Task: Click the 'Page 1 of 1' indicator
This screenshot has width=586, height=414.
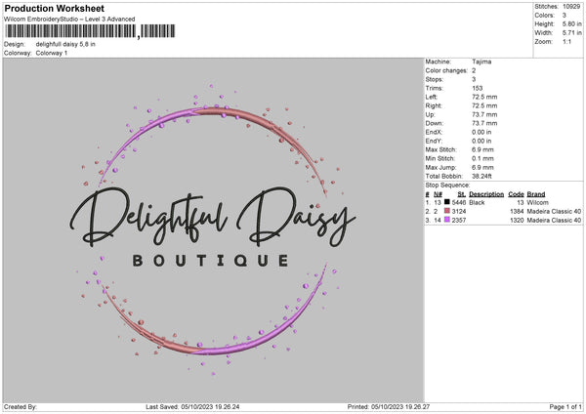Action: (x=565, y=407)
